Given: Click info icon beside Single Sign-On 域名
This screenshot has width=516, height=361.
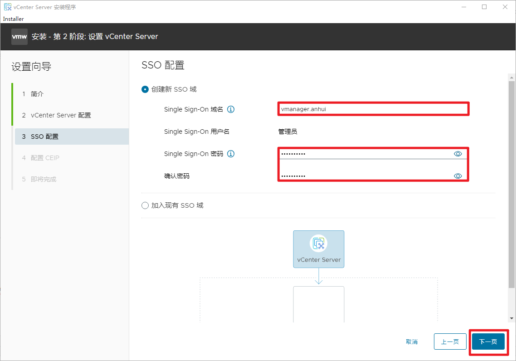Looking at the screenshot, I should pyautogui.click(x=231, y=109).
